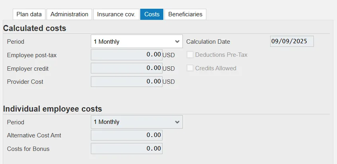Click the Calculated costs section heading
Viewport: 337px width, 164px height.
35,28
